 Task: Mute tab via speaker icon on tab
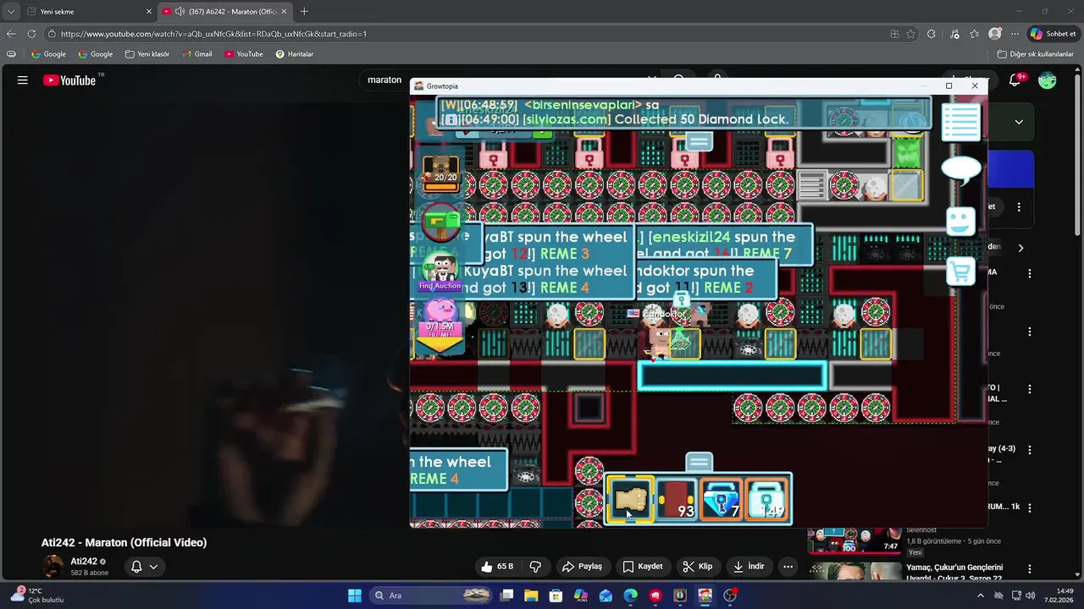[180, 12]
